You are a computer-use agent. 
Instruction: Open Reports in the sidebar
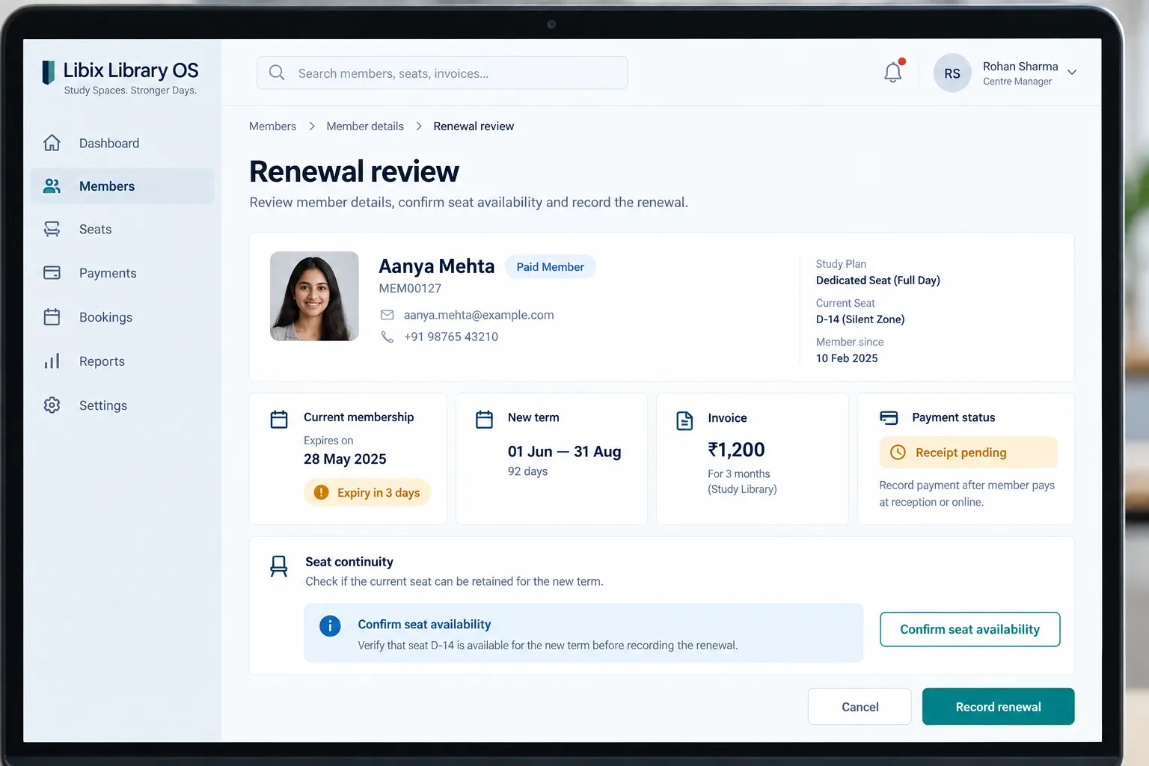pyautogui.click(x=123, y=361)
